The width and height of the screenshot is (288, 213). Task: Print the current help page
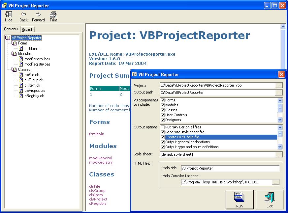53,14
